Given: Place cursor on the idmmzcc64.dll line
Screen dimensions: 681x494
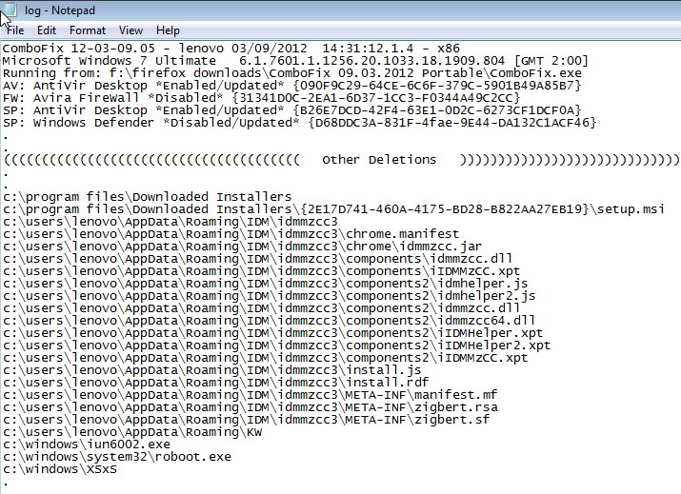Looking at the screenshot, I should point(269,321).
